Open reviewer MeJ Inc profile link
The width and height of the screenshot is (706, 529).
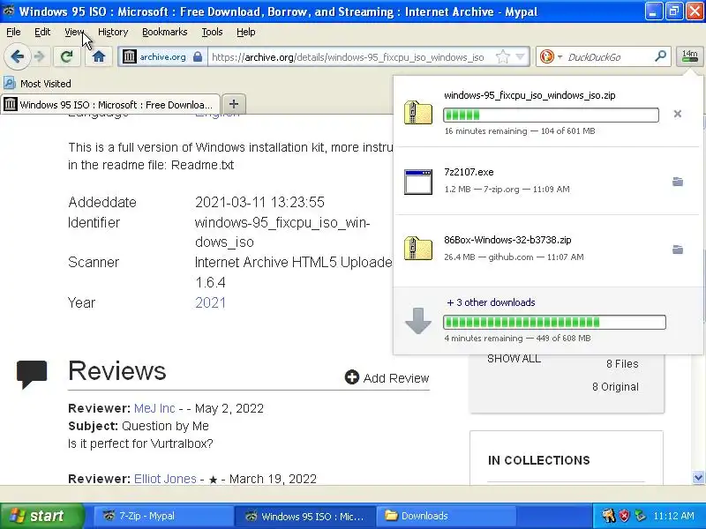[154, 408]
